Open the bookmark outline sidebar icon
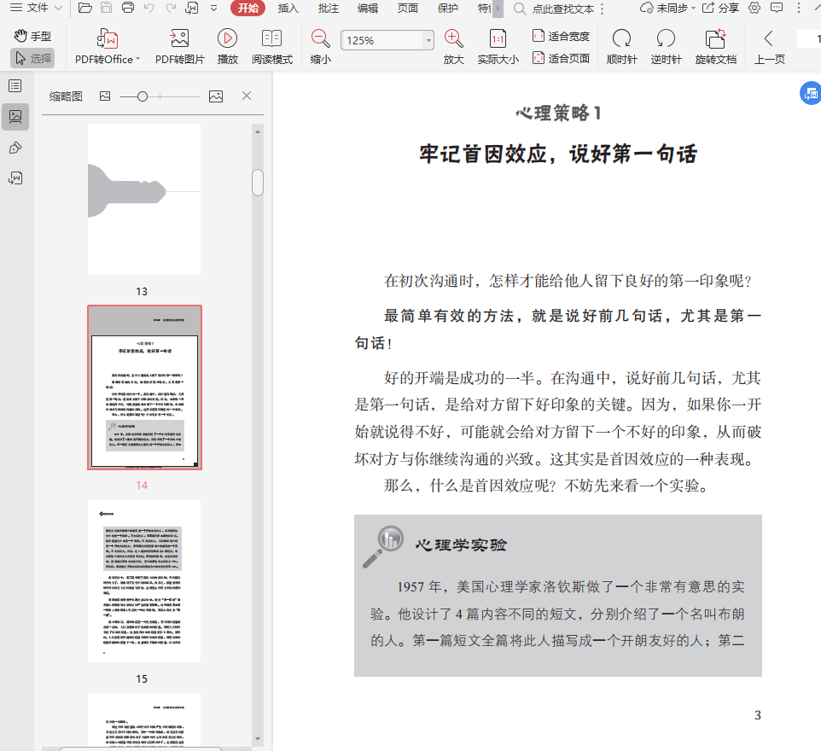 (x=15, y=86)
